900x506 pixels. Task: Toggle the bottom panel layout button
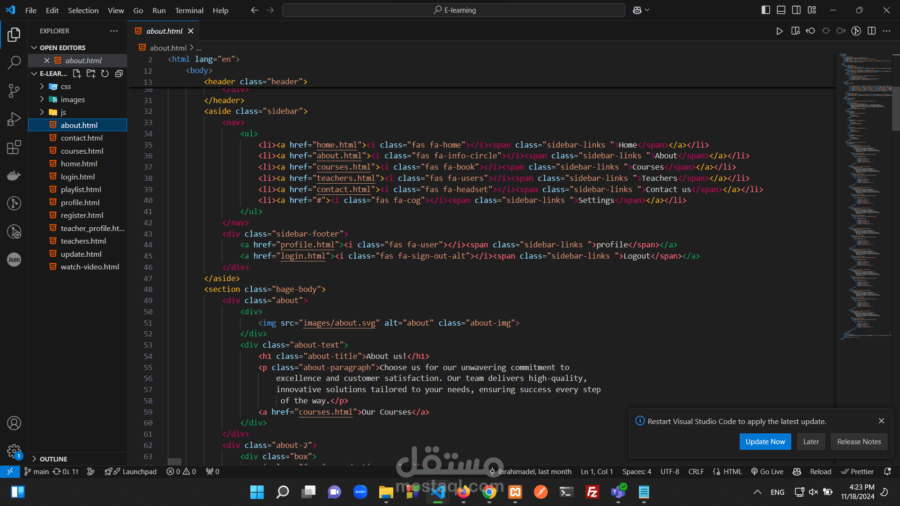[x=781, y=10]
